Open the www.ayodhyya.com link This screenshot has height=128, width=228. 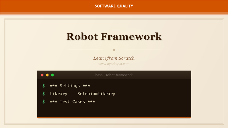click(114, 64)
